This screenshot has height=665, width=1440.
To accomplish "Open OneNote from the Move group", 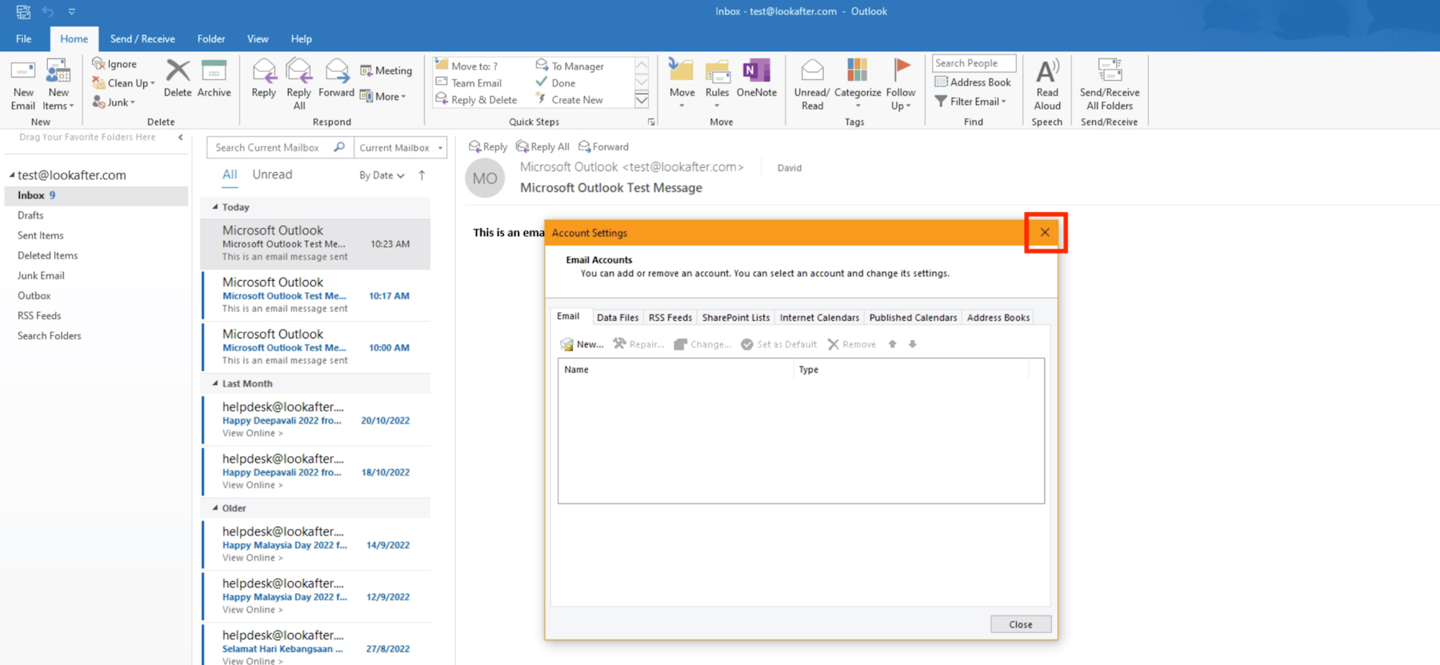I will point(756,72).
